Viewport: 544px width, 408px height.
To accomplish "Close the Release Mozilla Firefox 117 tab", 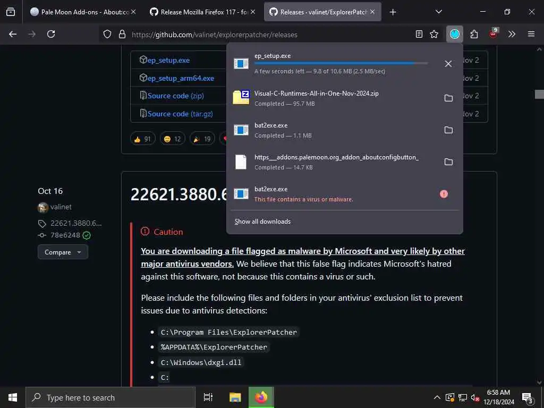I will tap(253, 12).
